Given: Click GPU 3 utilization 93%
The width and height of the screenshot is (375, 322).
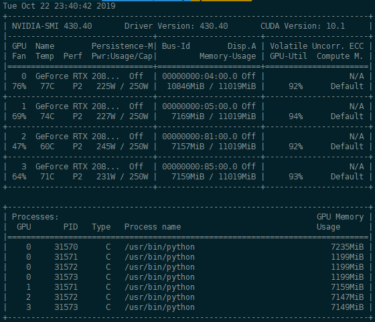Looking at the screenshot, I should pos(295,177).
